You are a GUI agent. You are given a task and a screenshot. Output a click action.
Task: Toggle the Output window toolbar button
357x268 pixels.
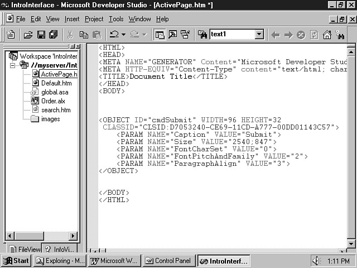[172, 35]
